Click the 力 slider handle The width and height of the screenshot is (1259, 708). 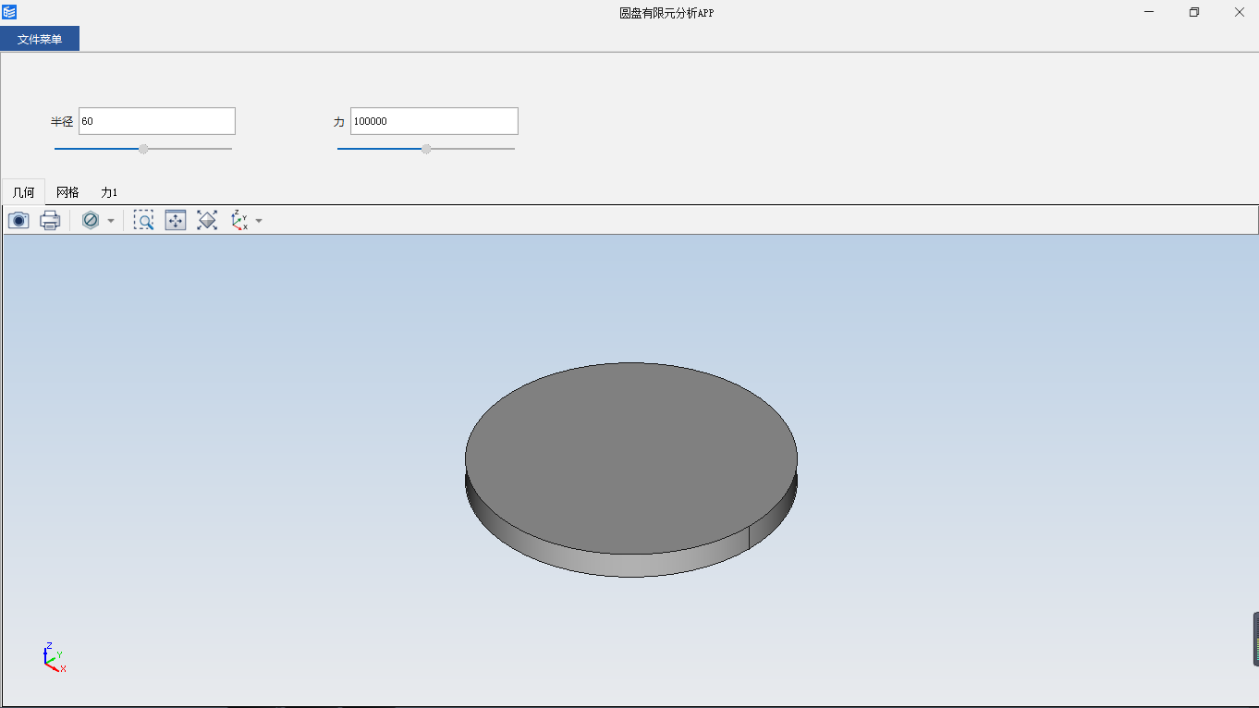[x=426, y=149]
